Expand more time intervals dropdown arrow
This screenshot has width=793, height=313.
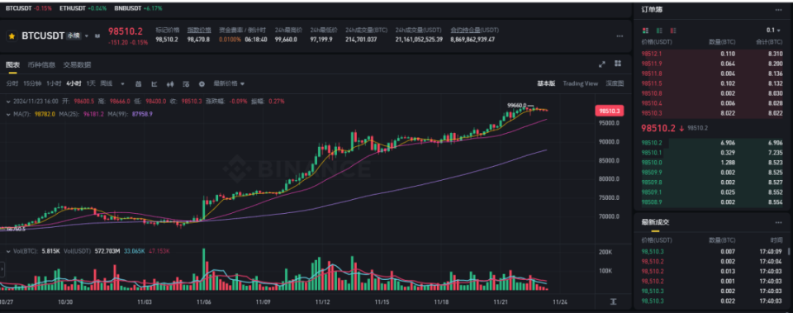[122, 84]
